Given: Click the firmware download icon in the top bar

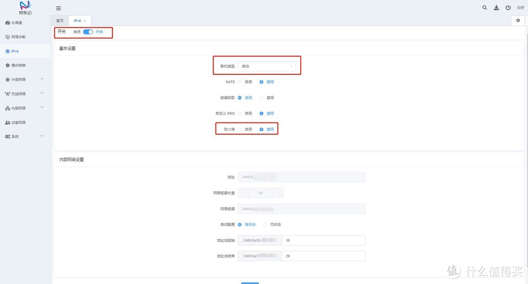Looking at the screenshot, I should 496,7.
